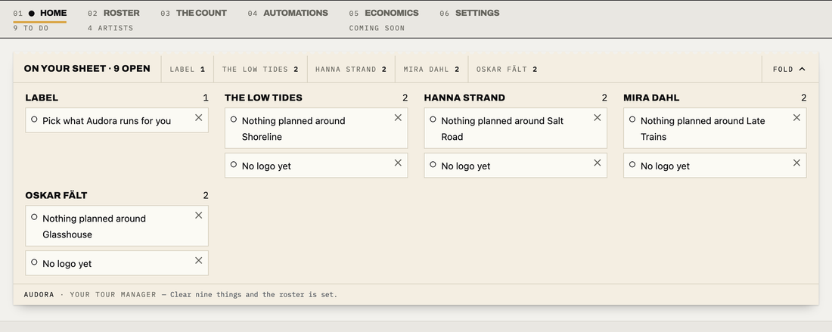832x332 pixels.
Task: Dismiss 'Nothing planned around Late Trains' item
Action: (797, 118)
